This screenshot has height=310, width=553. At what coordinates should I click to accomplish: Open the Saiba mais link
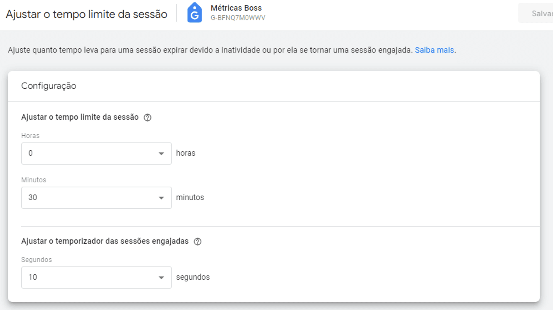434,50
